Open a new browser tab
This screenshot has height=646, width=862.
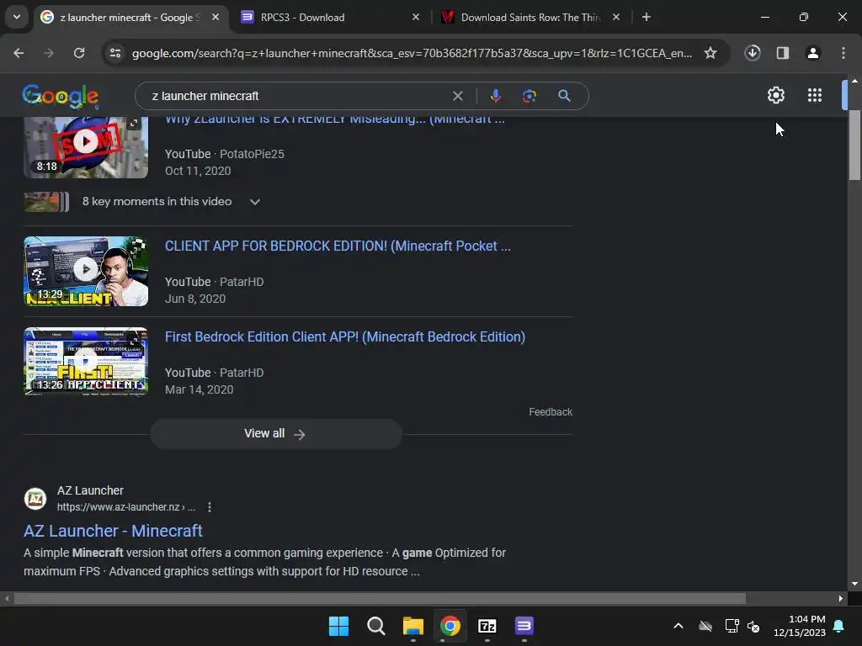[646, 18]
